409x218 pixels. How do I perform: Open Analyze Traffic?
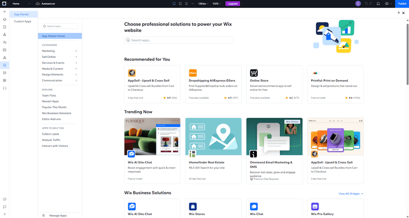coord(51,140)
